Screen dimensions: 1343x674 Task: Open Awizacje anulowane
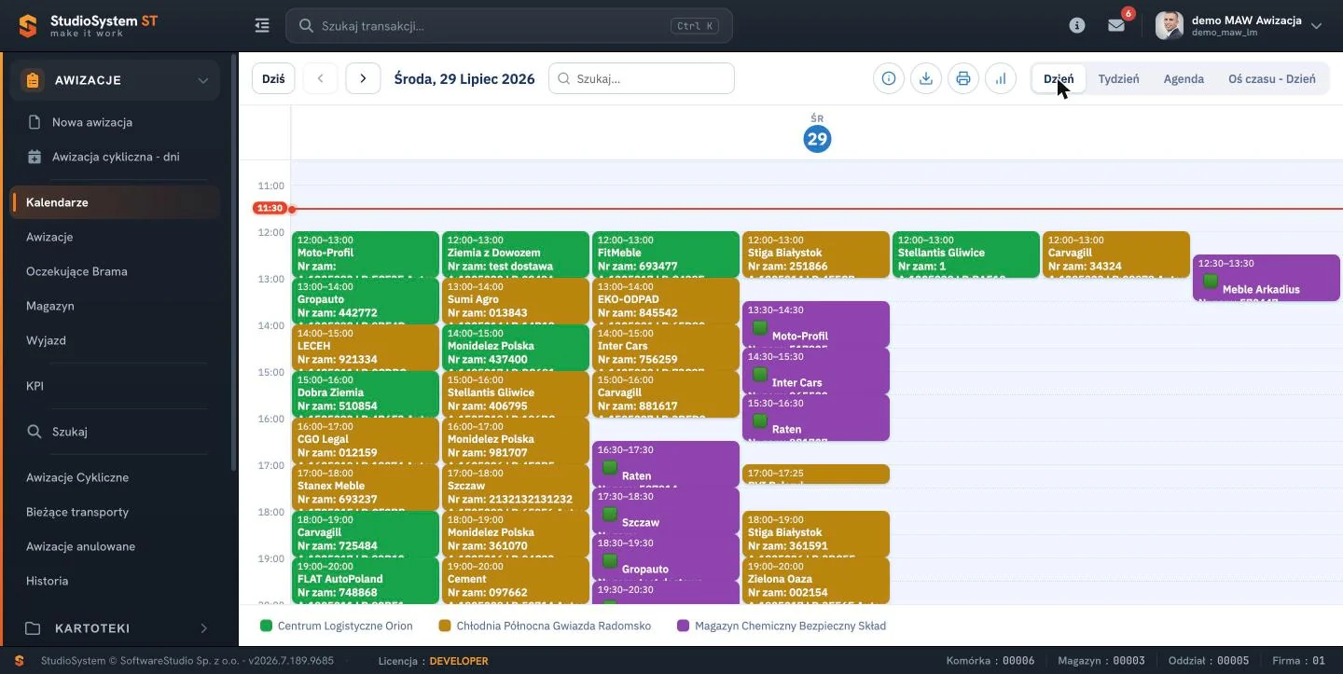[x=81, y=546]
